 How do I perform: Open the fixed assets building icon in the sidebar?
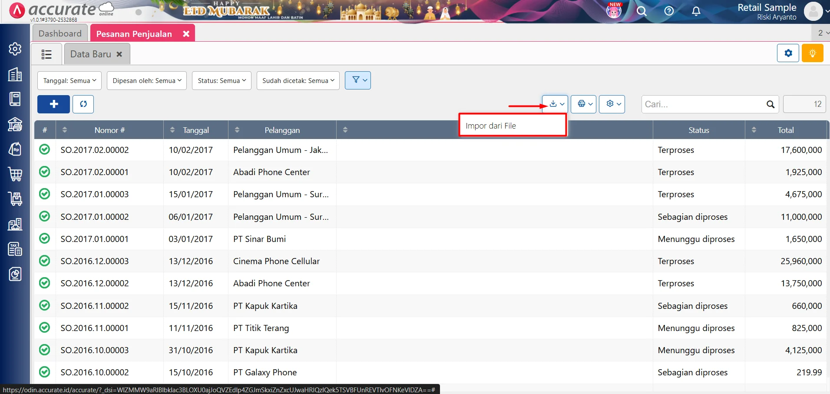click(x=15, y=224)
